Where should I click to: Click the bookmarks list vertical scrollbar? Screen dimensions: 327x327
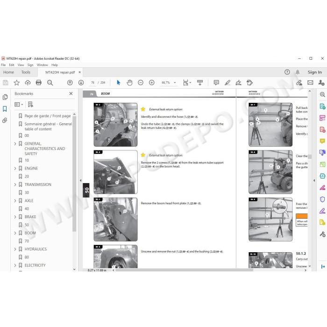(74, 174)
